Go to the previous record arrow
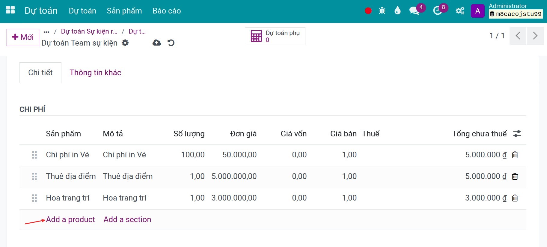The height and width of the screenshot is (247, 547). pyautogui.click(x=518, y=36)
